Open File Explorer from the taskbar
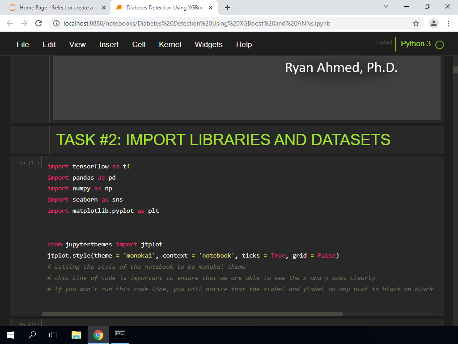Image resolution: width=458 pixels, height=344 pixels. click(76, 335)
